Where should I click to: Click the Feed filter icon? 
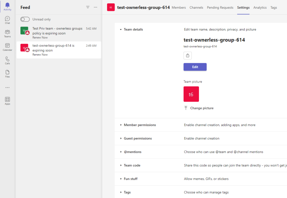click(88, 7)
